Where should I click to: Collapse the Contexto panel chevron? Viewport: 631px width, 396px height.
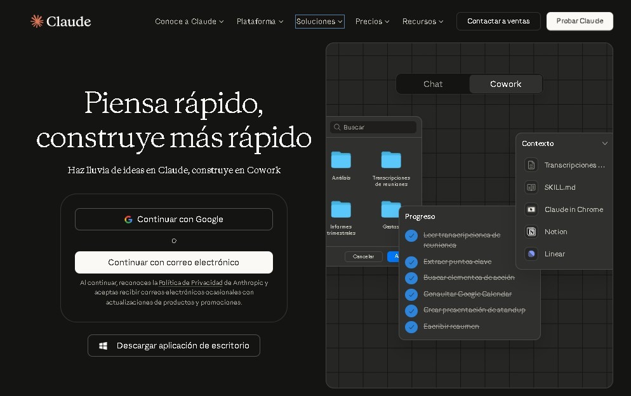click(604, 143)
